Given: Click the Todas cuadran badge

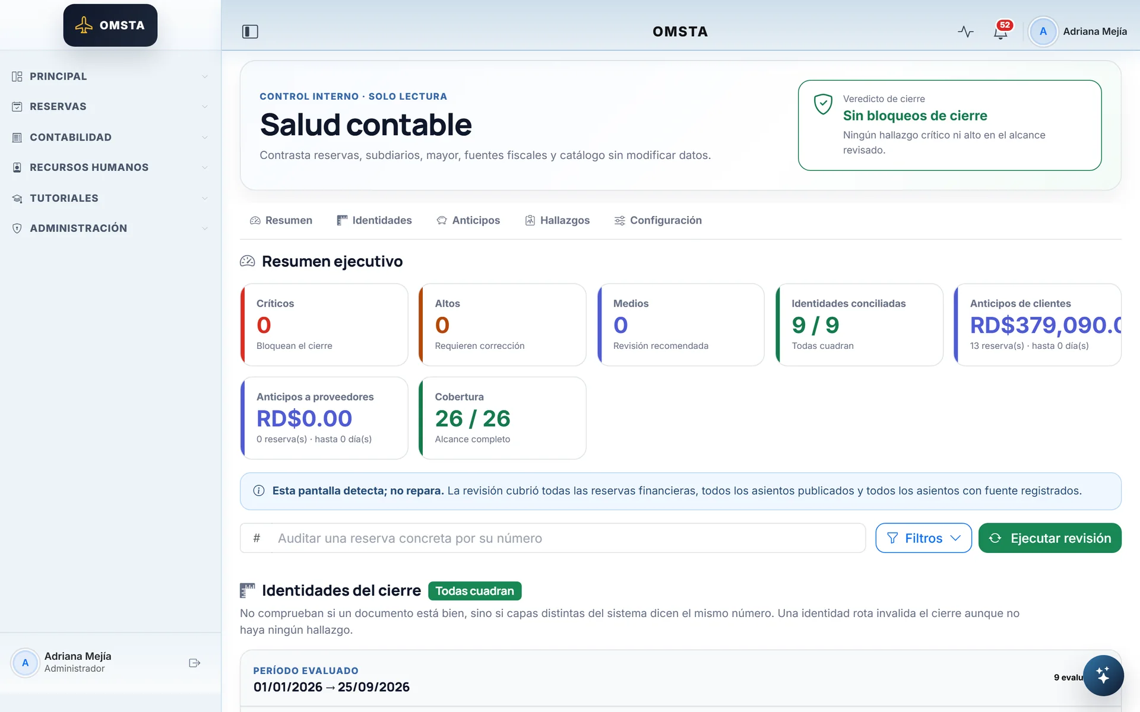Looking at the screenshot, I should click(x=474, y=591).
